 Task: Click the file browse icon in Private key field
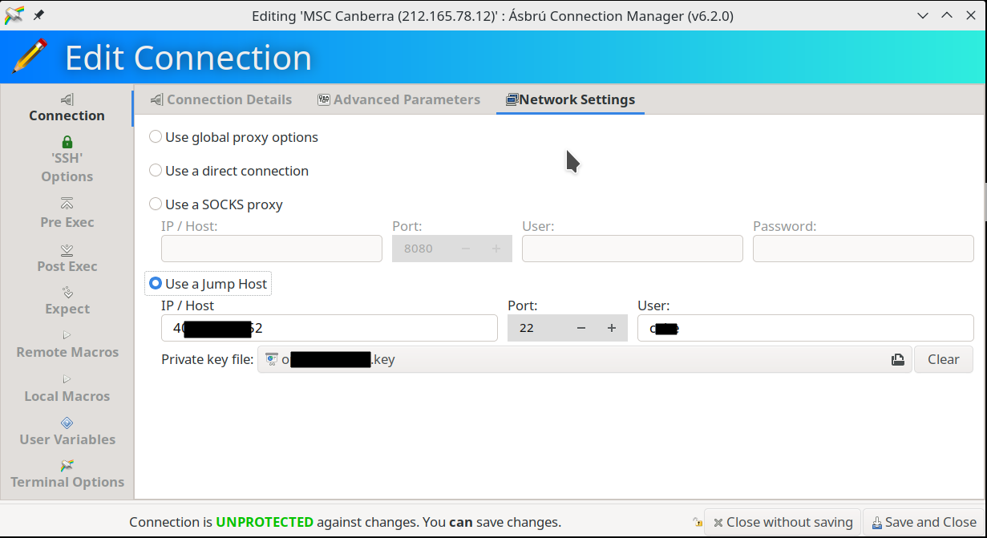(x=898, y=359)
